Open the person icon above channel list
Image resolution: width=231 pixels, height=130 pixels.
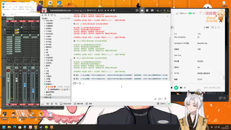point(42,15)
